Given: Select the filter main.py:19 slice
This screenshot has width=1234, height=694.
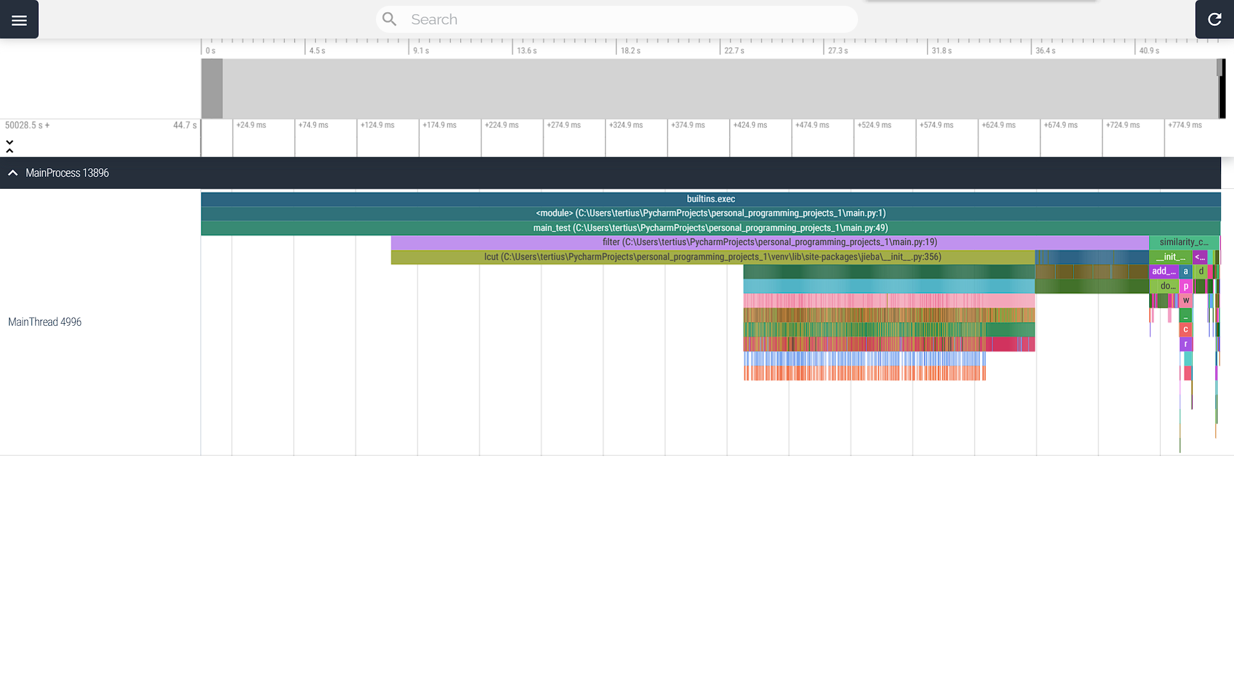Looking at the screenshot, I should pyautogui.click(x=769, y=242).
